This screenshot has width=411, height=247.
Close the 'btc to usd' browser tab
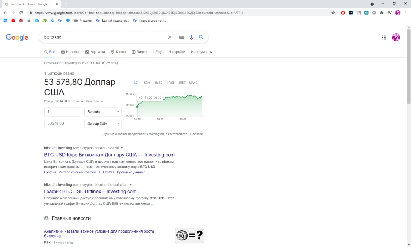(x=57, y=4)
